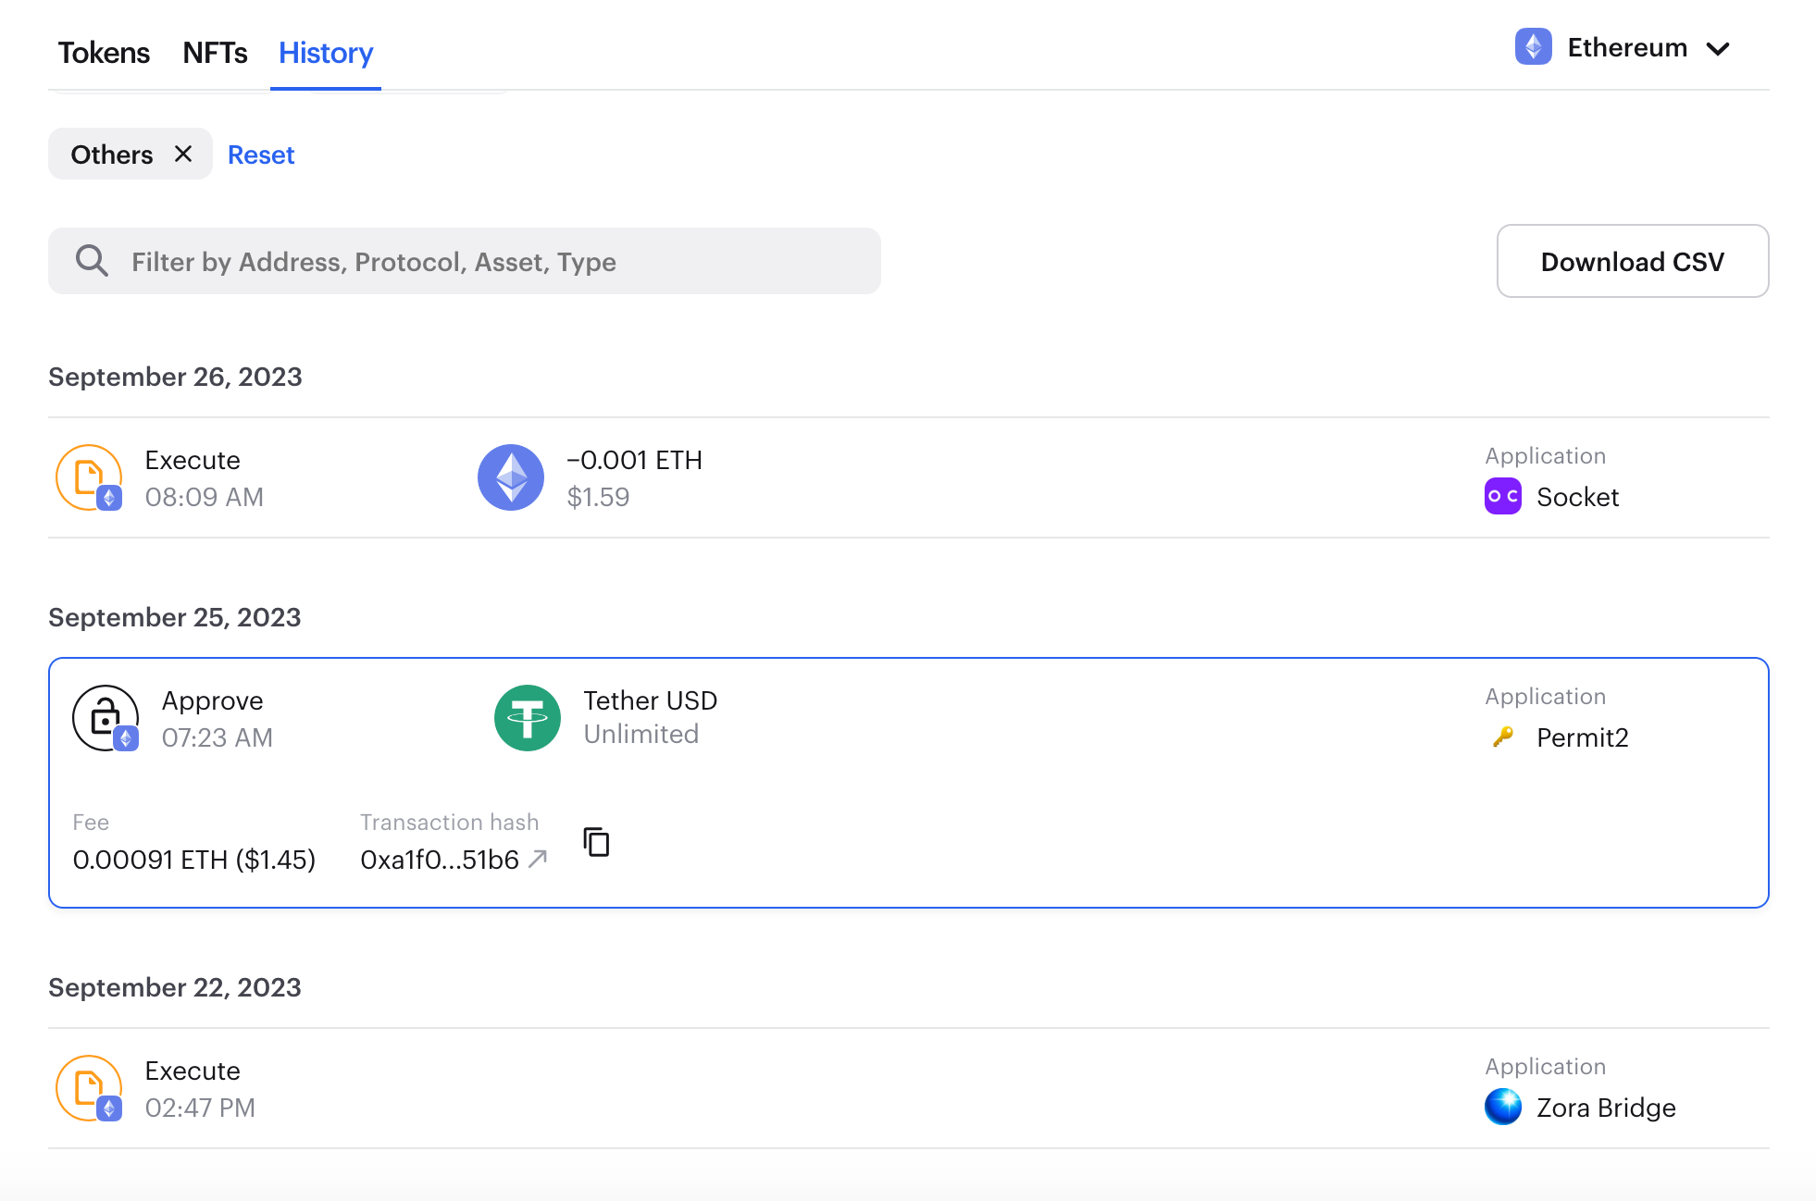Image resolution: width=1816 pixels, height=1201 pixels.
Task: Click the Download CSV button
Action: pos(1632,262)
